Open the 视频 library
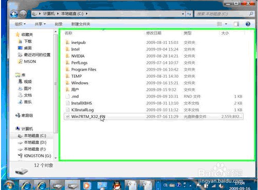This screenshot has height=190, width=258. (28, 82)
